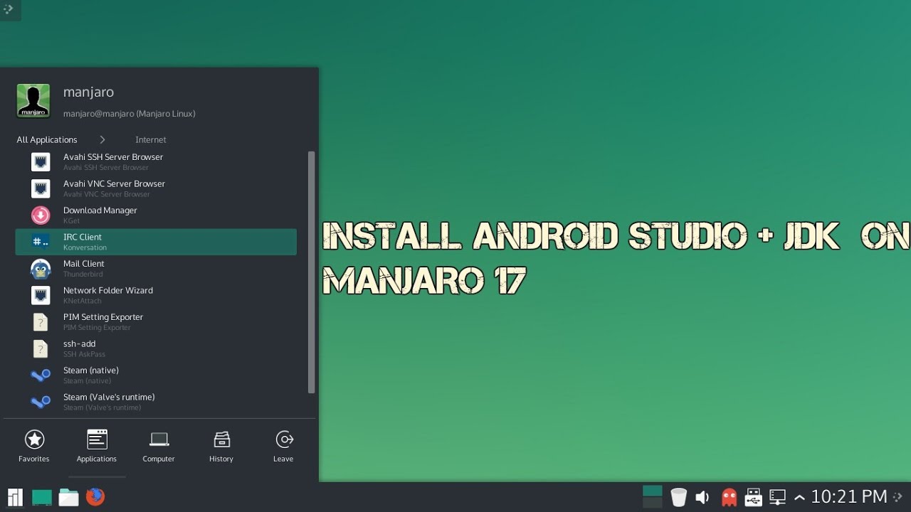Open network connections tray icon
The image size is (911, 512).
click(x=777, y=497)
